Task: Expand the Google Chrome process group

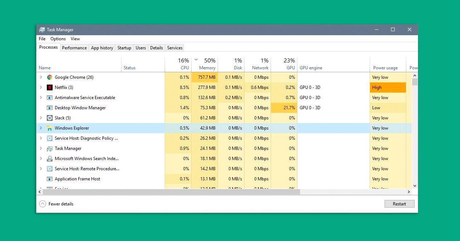Action: click(41, 77)
